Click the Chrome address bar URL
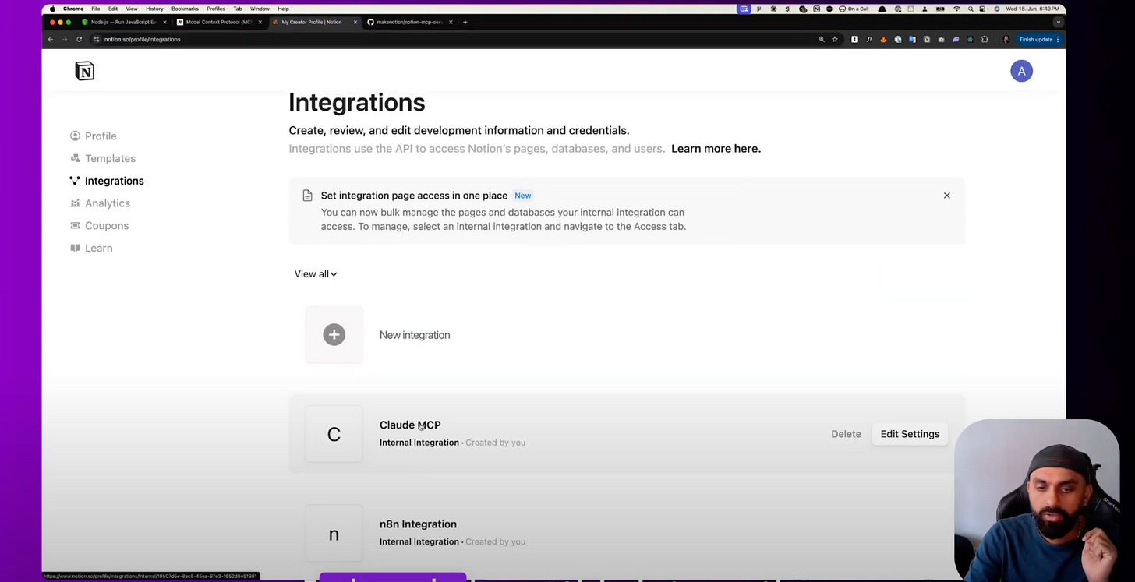The width and height of the screenshot is (1135, 582). tap(143, 39)
